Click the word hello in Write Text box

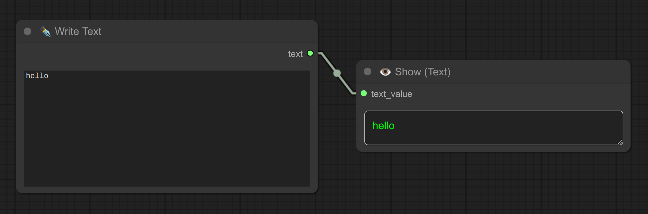click(37, 76)
